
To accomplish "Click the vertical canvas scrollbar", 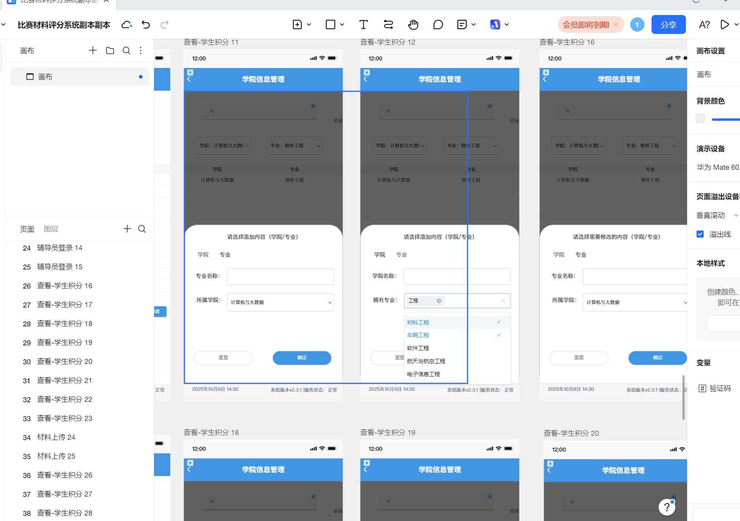I will click(684, 397).
